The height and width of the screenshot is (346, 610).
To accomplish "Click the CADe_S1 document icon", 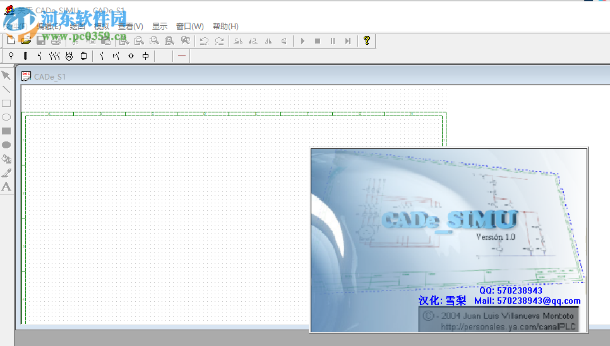I will pos(26,76).
